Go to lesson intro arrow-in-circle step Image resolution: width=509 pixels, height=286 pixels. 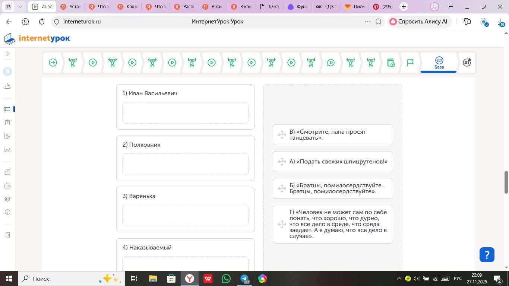click(53, 63)
